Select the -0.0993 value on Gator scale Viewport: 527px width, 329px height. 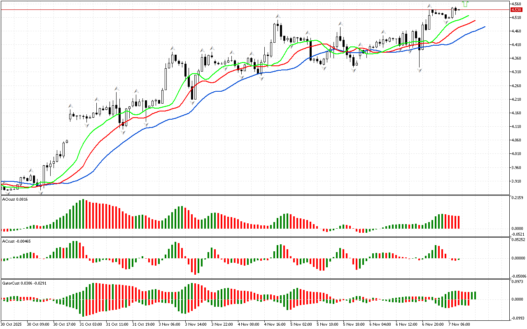tap(517, 318)
